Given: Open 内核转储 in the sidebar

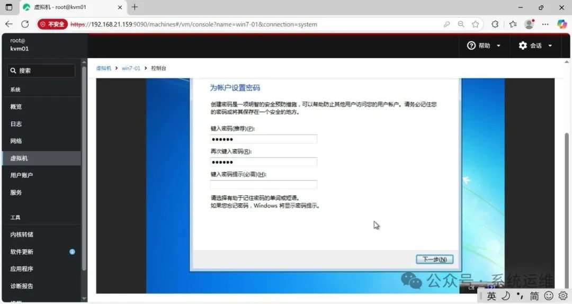Looking at the screenshot, I should coord(41,234).
